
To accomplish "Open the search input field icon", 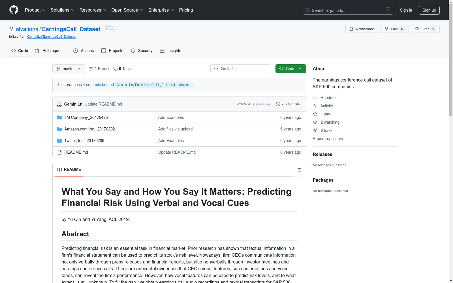I will click(307, 10).
